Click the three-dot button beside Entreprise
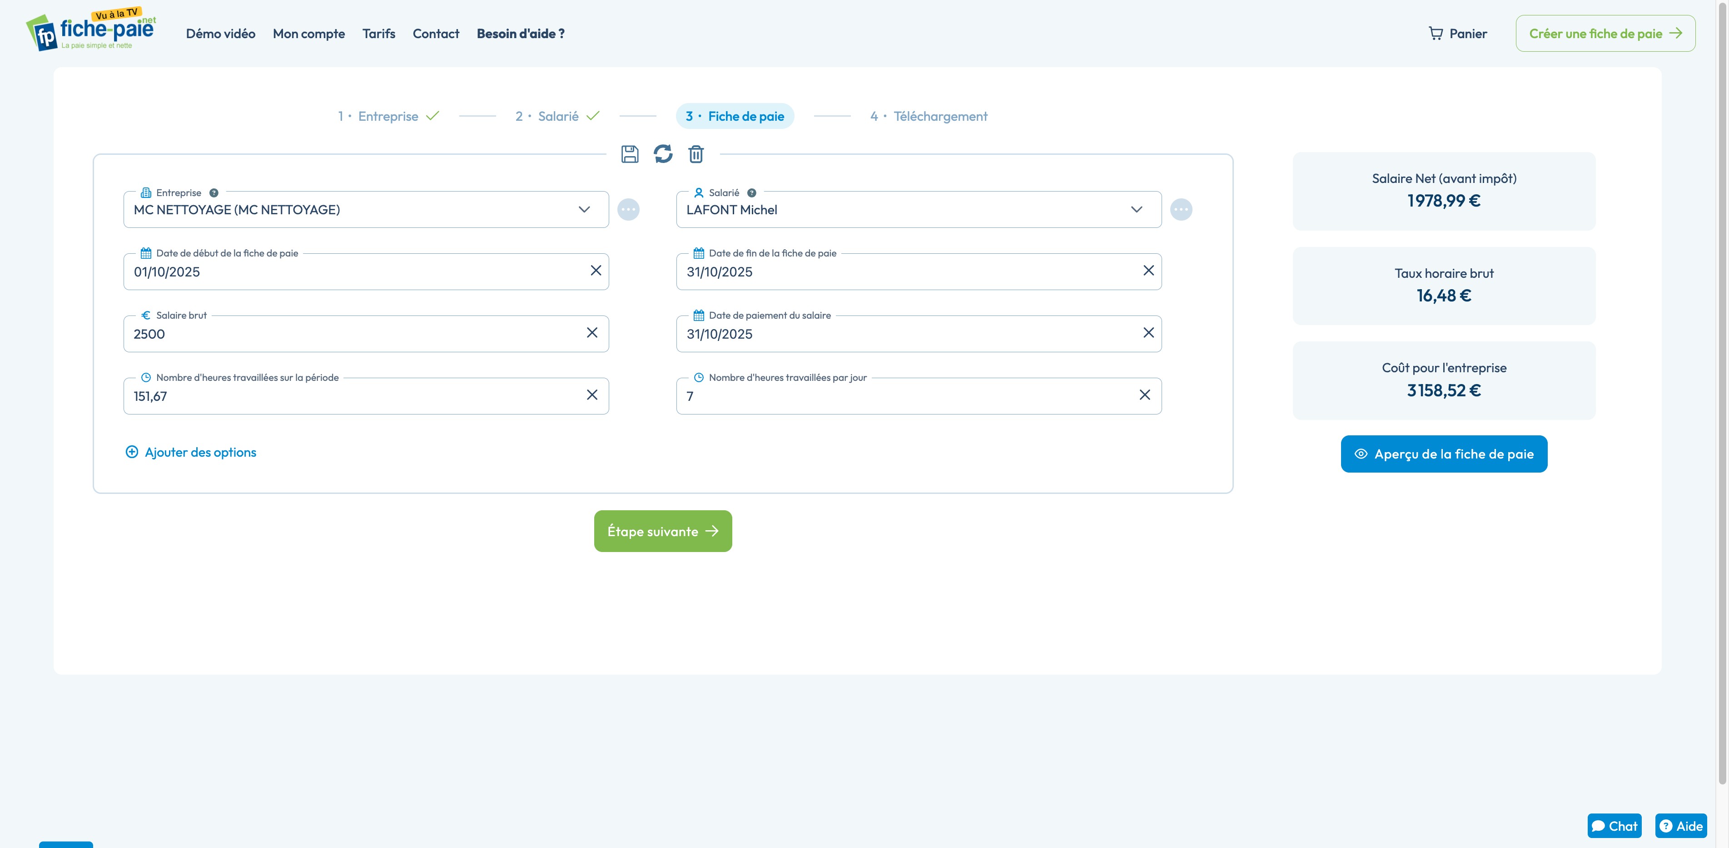Image resolution: width=1729 pixels, height=848 pixels. [628, 209]
